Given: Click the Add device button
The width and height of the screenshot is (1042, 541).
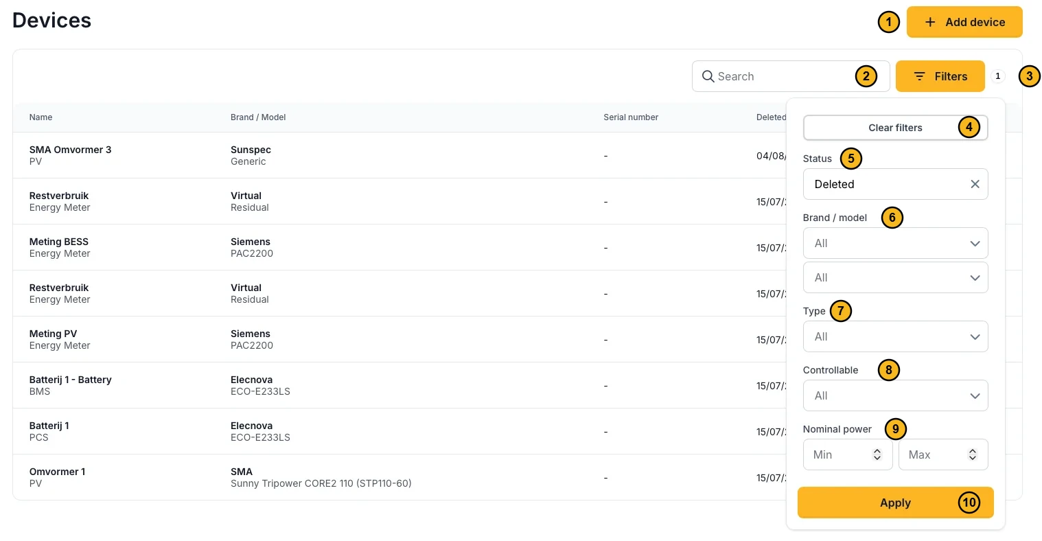Looking at the screenshot, I should coord(964,22).
